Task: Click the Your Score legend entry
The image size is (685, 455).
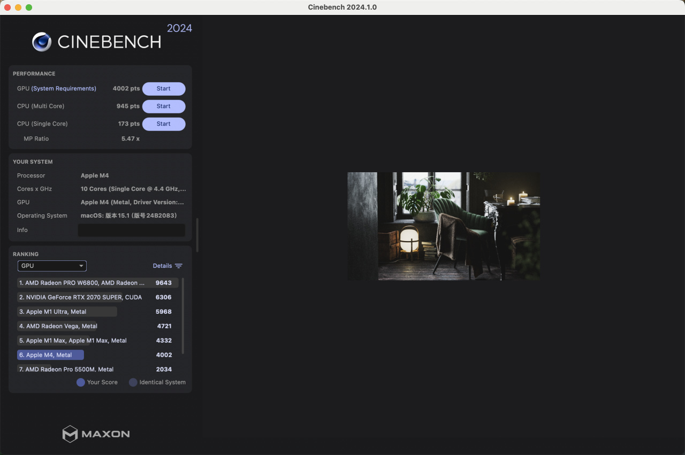Action: pyautogui.click(x=97, y=382)
